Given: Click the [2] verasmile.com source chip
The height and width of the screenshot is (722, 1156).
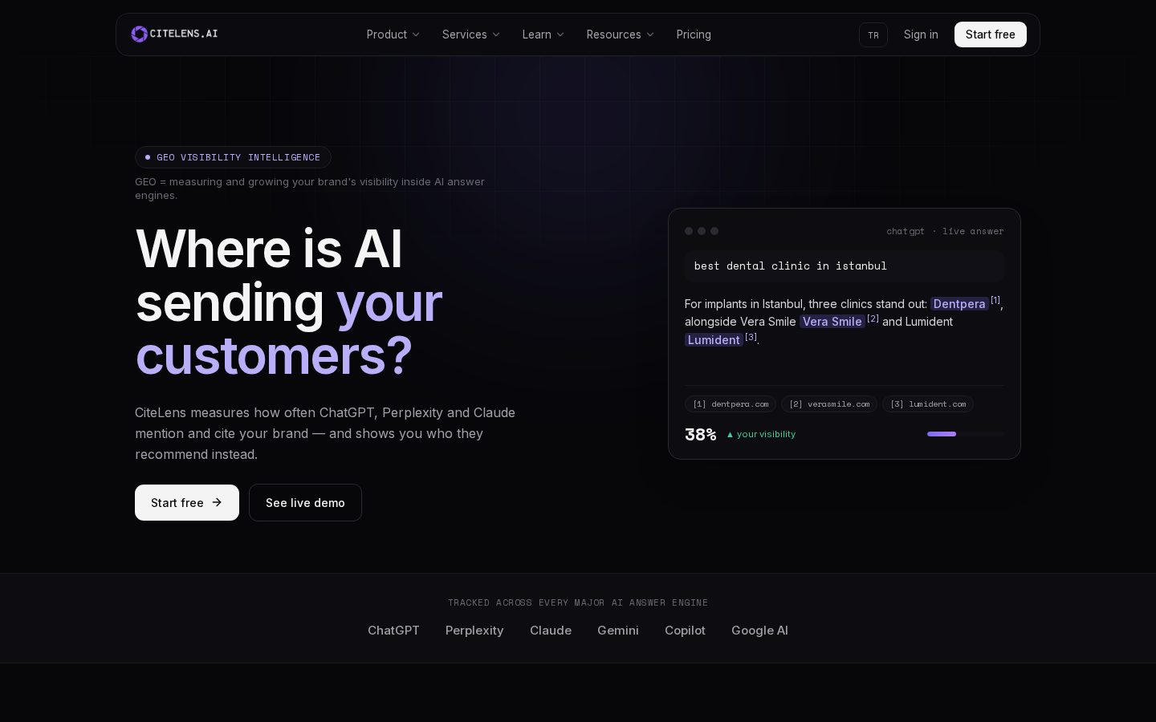Looking at the screenshot, I should point(829,404).
